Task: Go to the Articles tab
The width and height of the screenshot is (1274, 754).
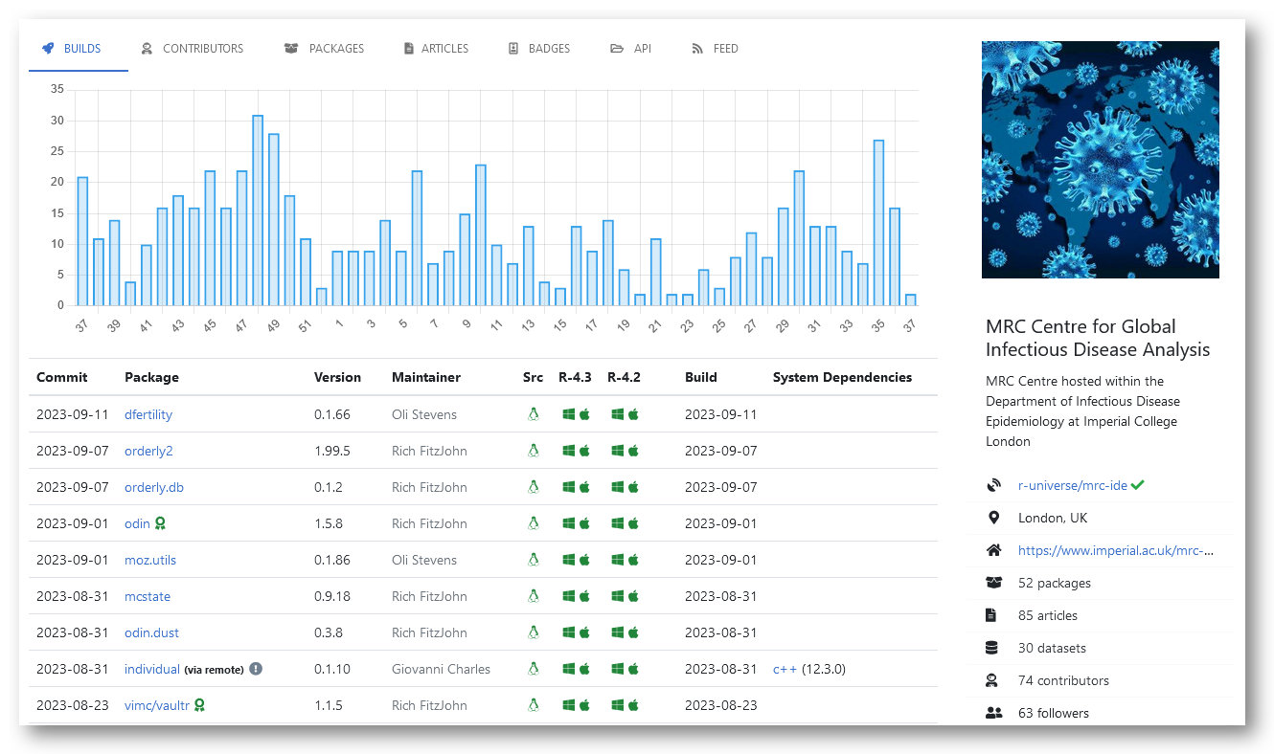Action: tap(436, 49)
